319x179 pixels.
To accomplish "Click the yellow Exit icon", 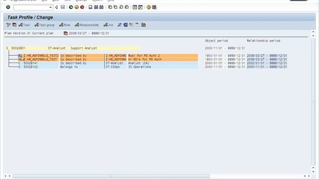I will (x=76, y=7).
